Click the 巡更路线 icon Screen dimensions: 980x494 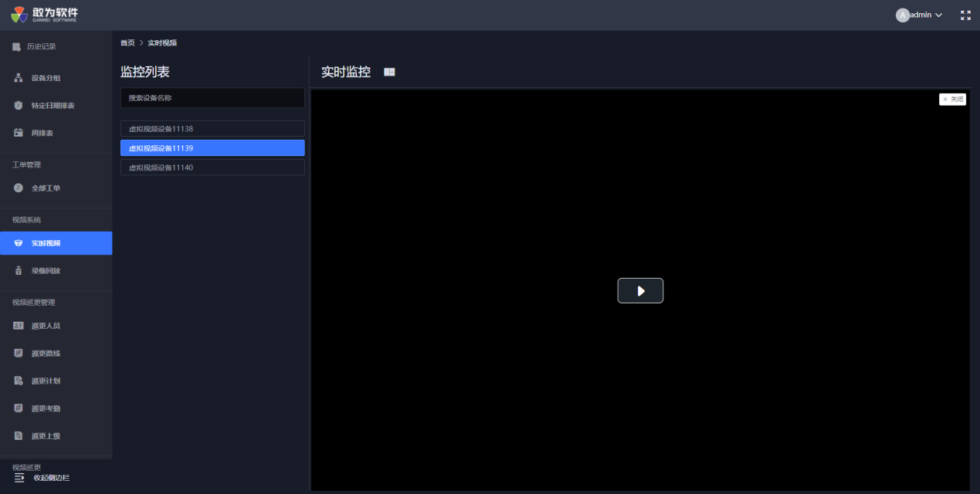point(19,354)
